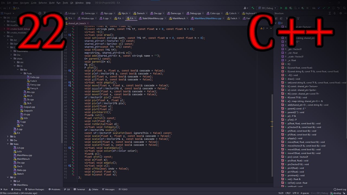Click gutter override icon next to draw()
Viewport: 347px width, 195px height.
click(70, 35)
